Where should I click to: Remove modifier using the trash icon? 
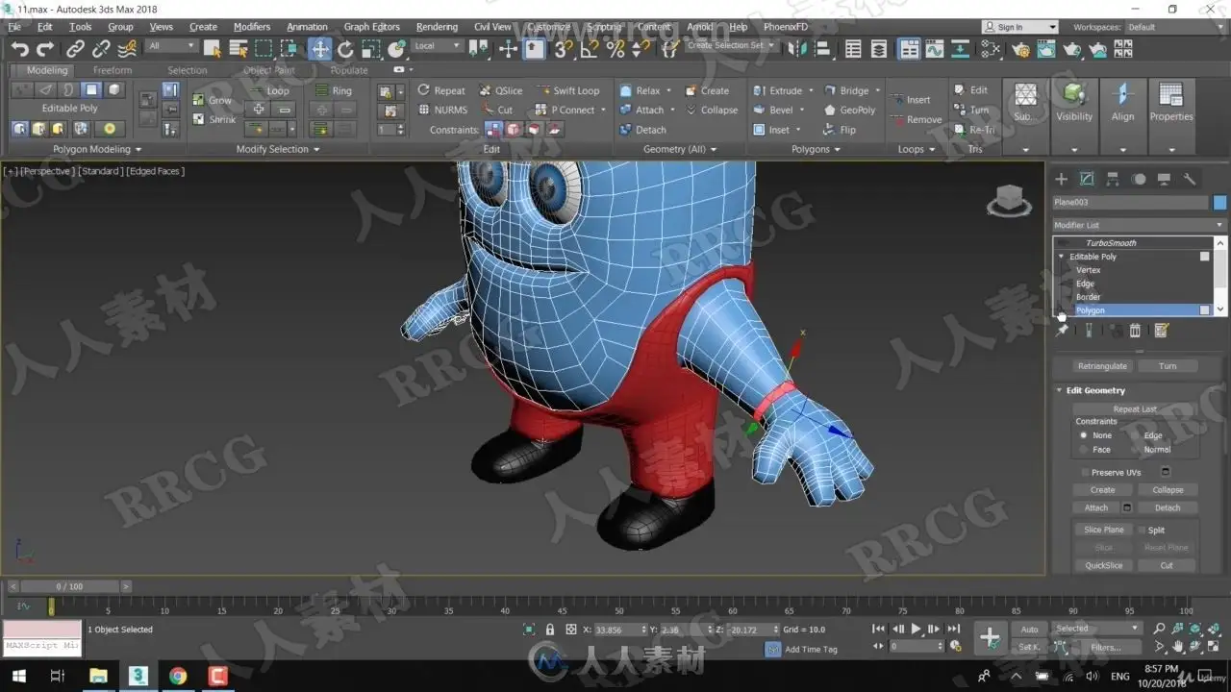[x=1135, y=331]
